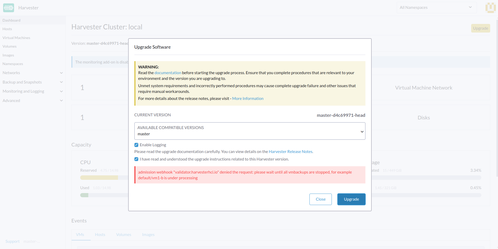Uncheck the read and understood instructions checkbox

(x=136, y=159)
